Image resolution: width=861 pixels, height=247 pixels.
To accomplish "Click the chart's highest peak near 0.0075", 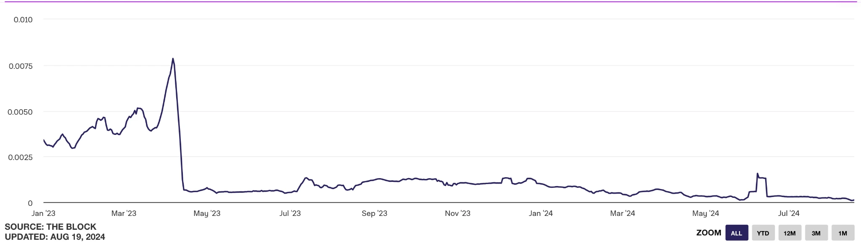I will [173, 59].
